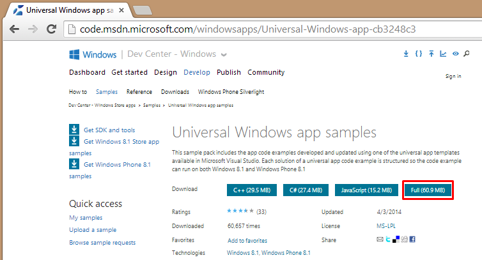
Task: Click download icon beside Get Windows 8.1 Store
Action: (74, 141)
